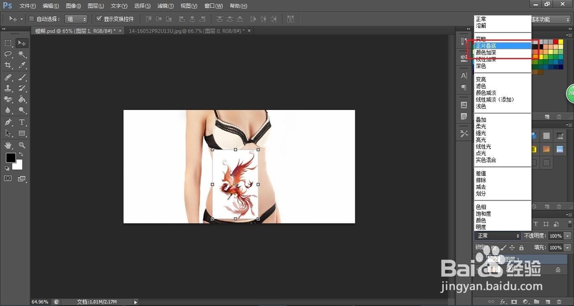This screenshot has height=306, width=574.
Task: Select the Clone Stamp tool
Action: (7, 88)
